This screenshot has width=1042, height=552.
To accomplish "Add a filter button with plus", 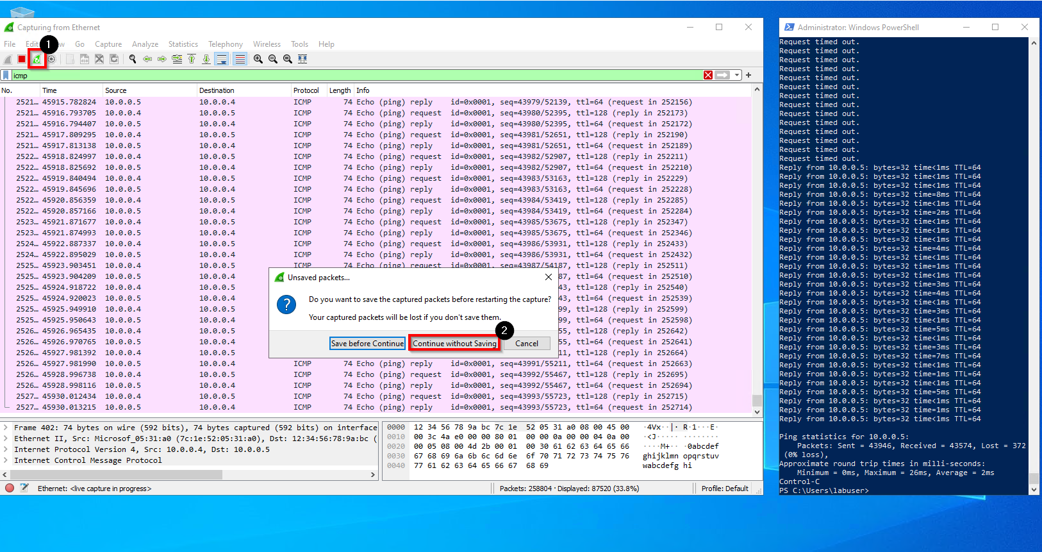I will (x=748, y=75).
